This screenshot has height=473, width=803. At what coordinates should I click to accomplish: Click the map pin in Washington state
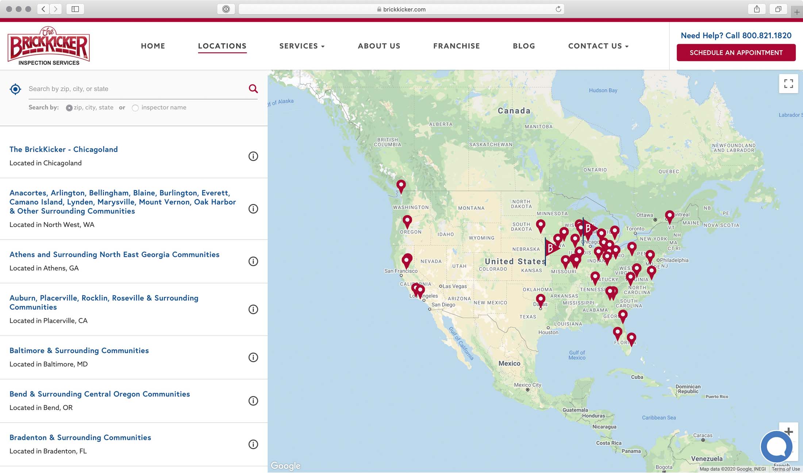click(x=401, y=185)
